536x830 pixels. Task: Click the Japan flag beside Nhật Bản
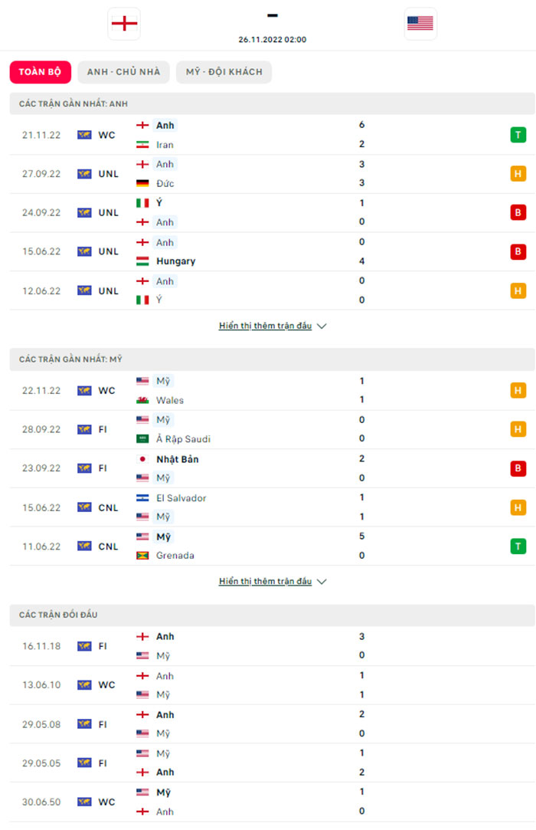pos(142,459)
